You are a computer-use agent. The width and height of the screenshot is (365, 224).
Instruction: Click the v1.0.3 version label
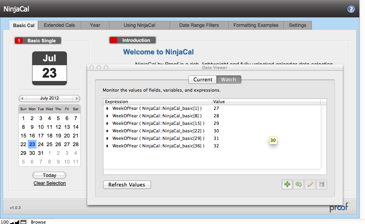point(15,208)
